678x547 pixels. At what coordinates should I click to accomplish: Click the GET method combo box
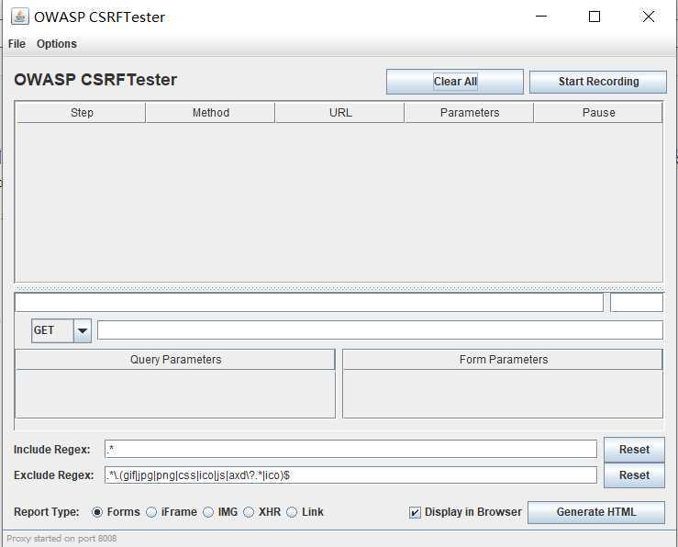(x=61, y=330)
